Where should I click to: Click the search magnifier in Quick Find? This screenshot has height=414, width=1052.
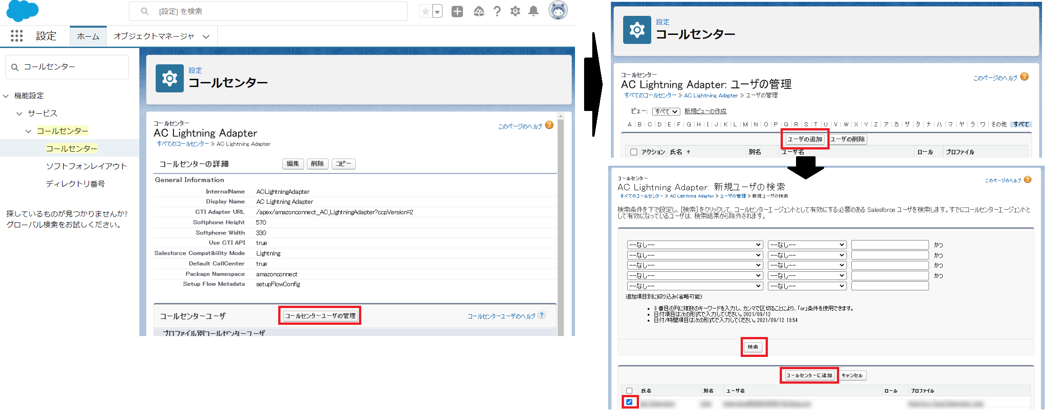tap(15, 67)
